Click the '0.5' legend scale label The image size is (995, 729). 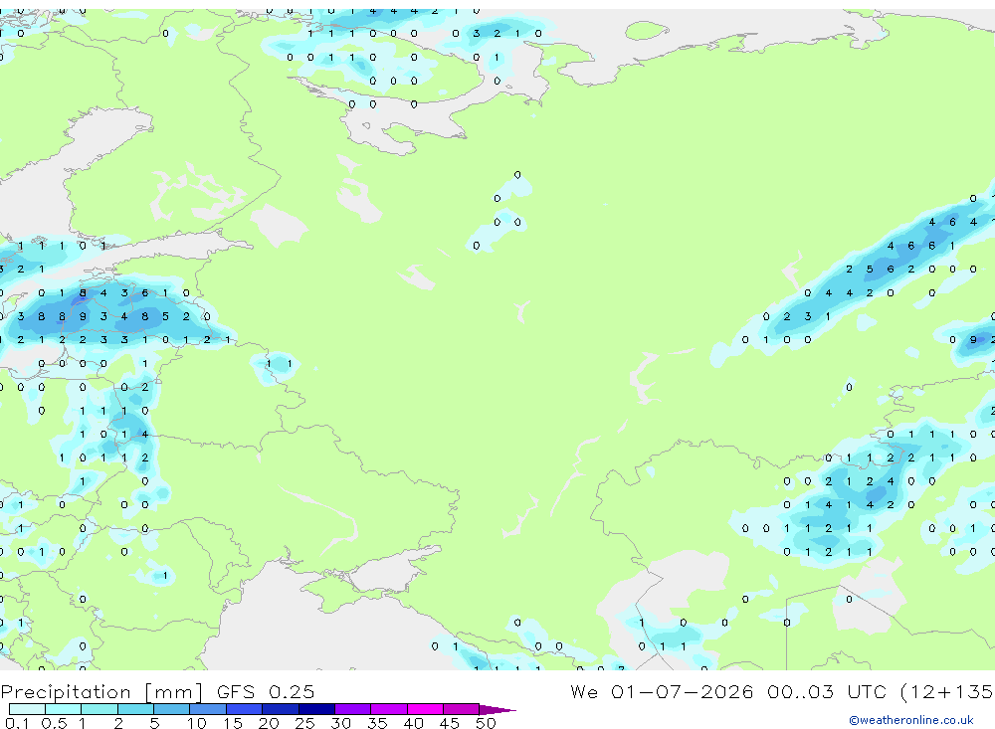(54, 723)
